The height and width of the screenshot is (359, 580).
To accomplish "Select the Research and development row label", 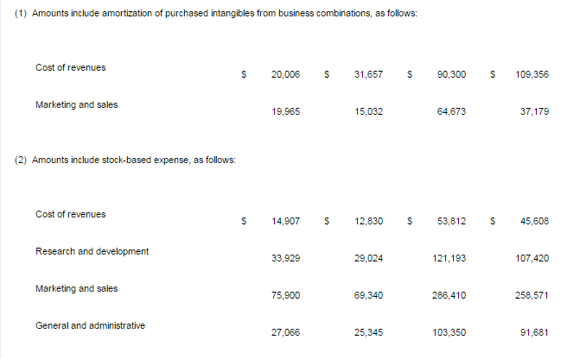I will click(92, 251).
